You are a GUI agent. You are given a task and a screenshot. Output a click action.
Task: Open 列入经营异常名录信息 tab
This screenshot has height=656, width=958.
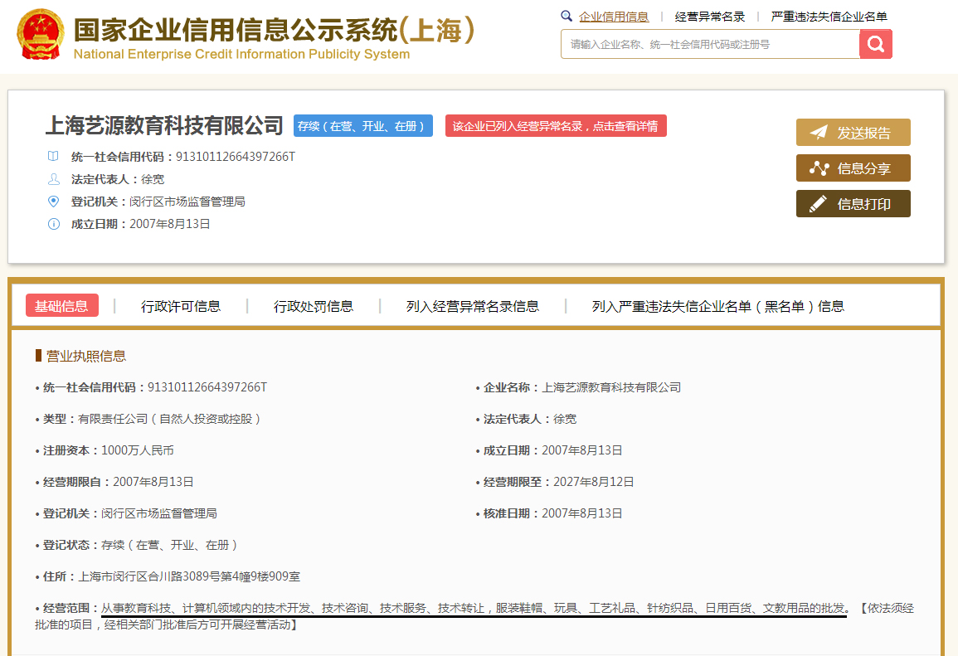click(472, 306)
